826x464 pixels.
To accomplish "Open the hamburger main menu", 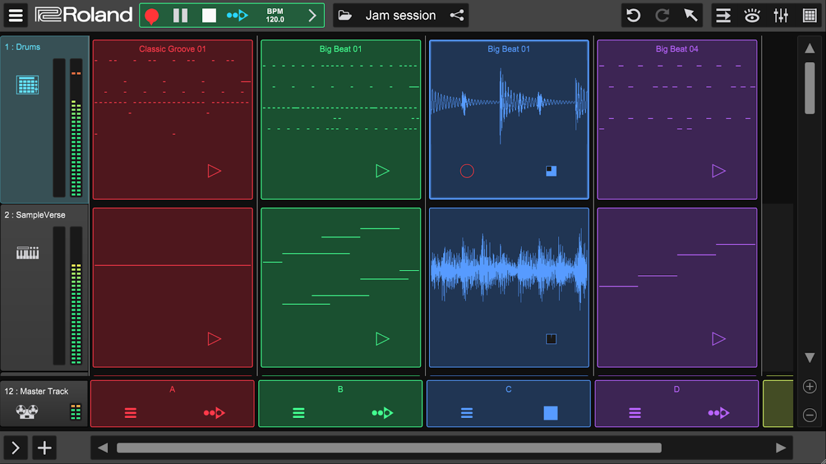I will pyautogui.click(x=16, y=16).
